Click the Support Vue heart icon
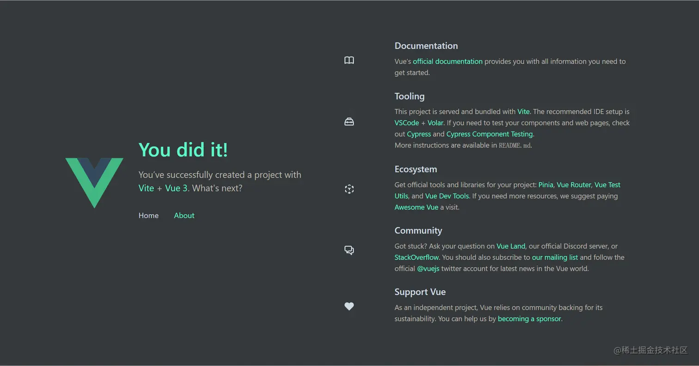This screenshot has height=366, width=699. click(349, 306)
